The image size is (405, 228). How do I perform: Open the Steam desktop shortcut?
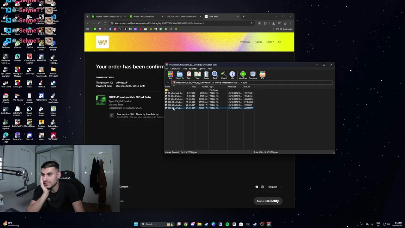(53, 84)
